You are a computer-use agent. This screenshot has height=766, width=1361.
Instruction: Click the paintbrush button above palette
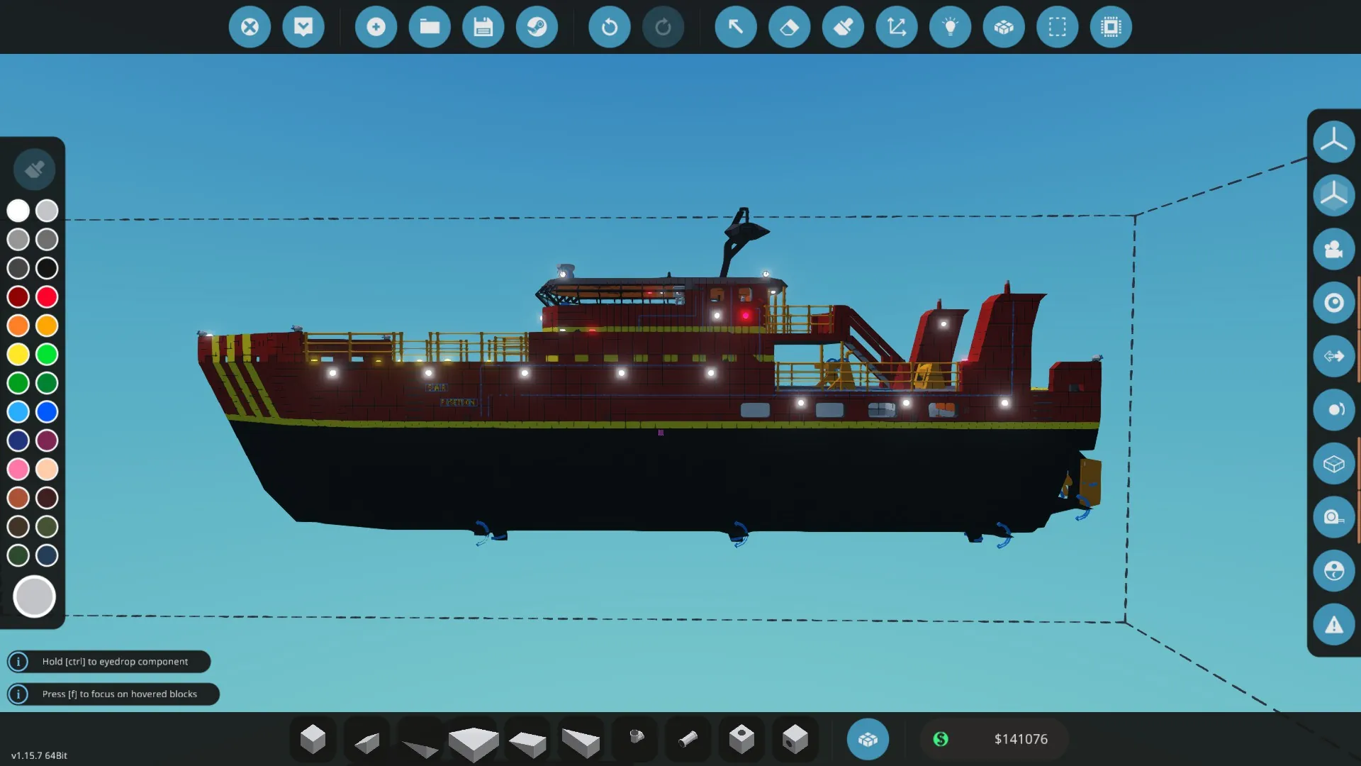click(x=34, y=170)
